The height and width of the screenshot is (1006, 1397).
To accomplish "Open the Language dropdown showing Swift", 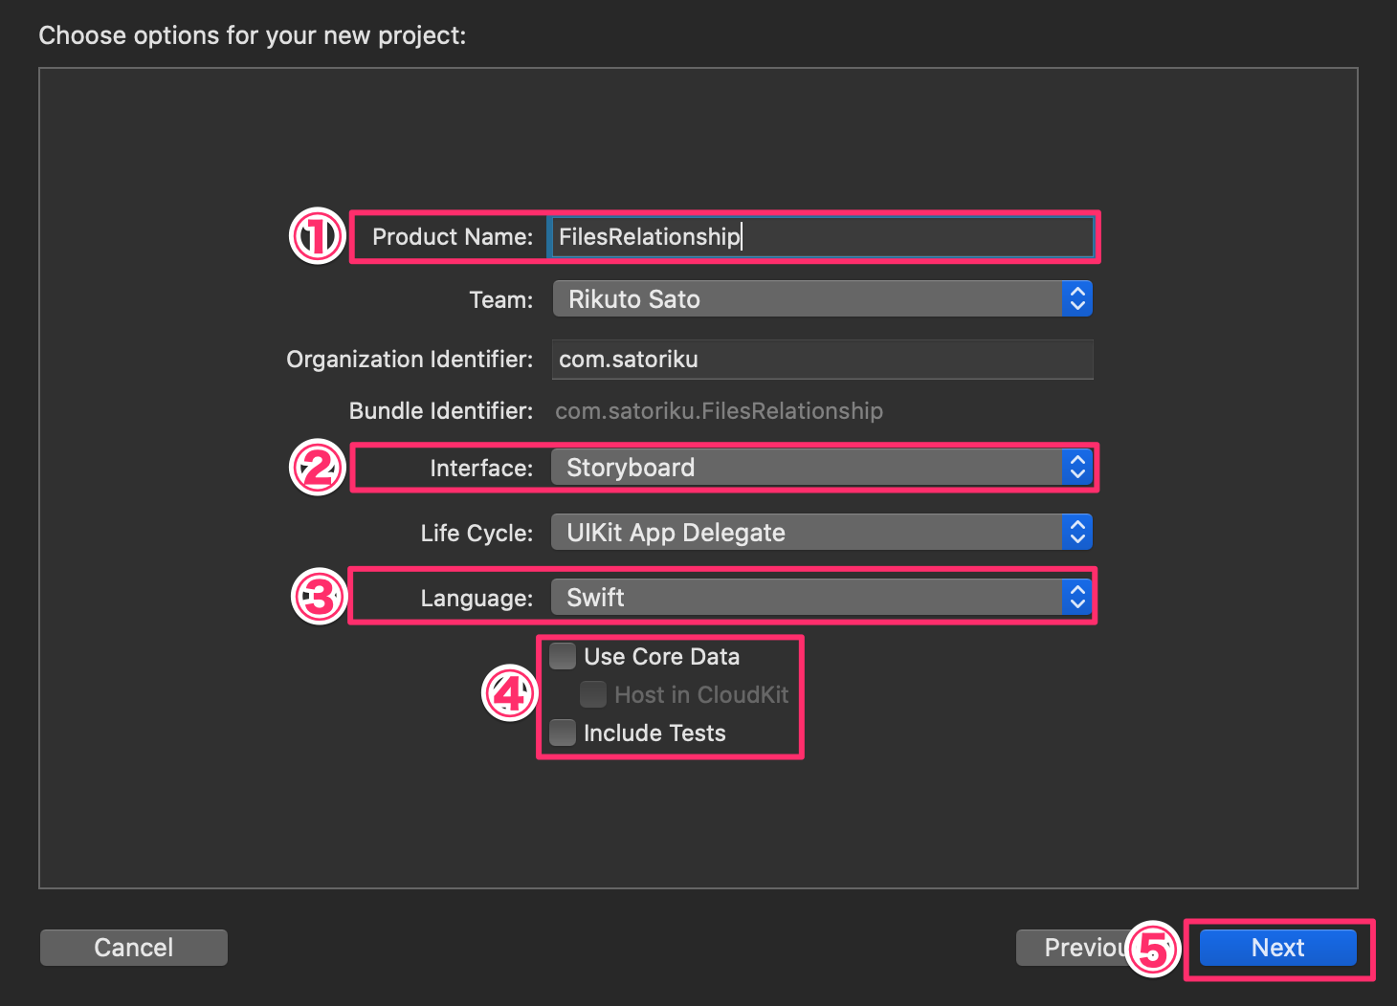I will click(x=821, y=598).
